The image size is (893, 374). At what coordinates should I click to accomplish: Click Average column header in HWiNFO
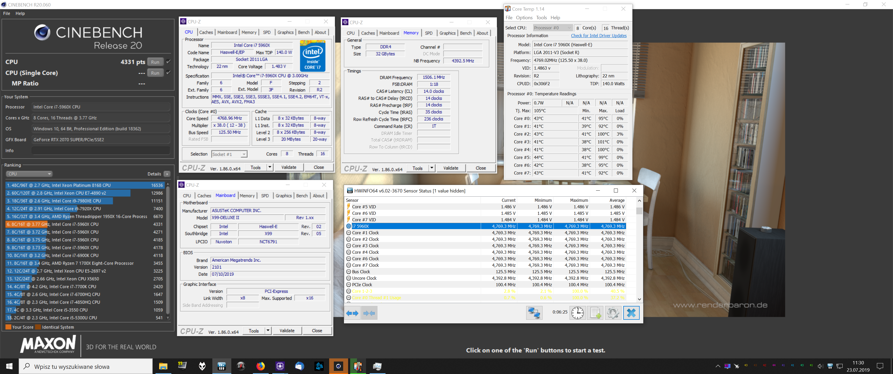coord(609,200)
